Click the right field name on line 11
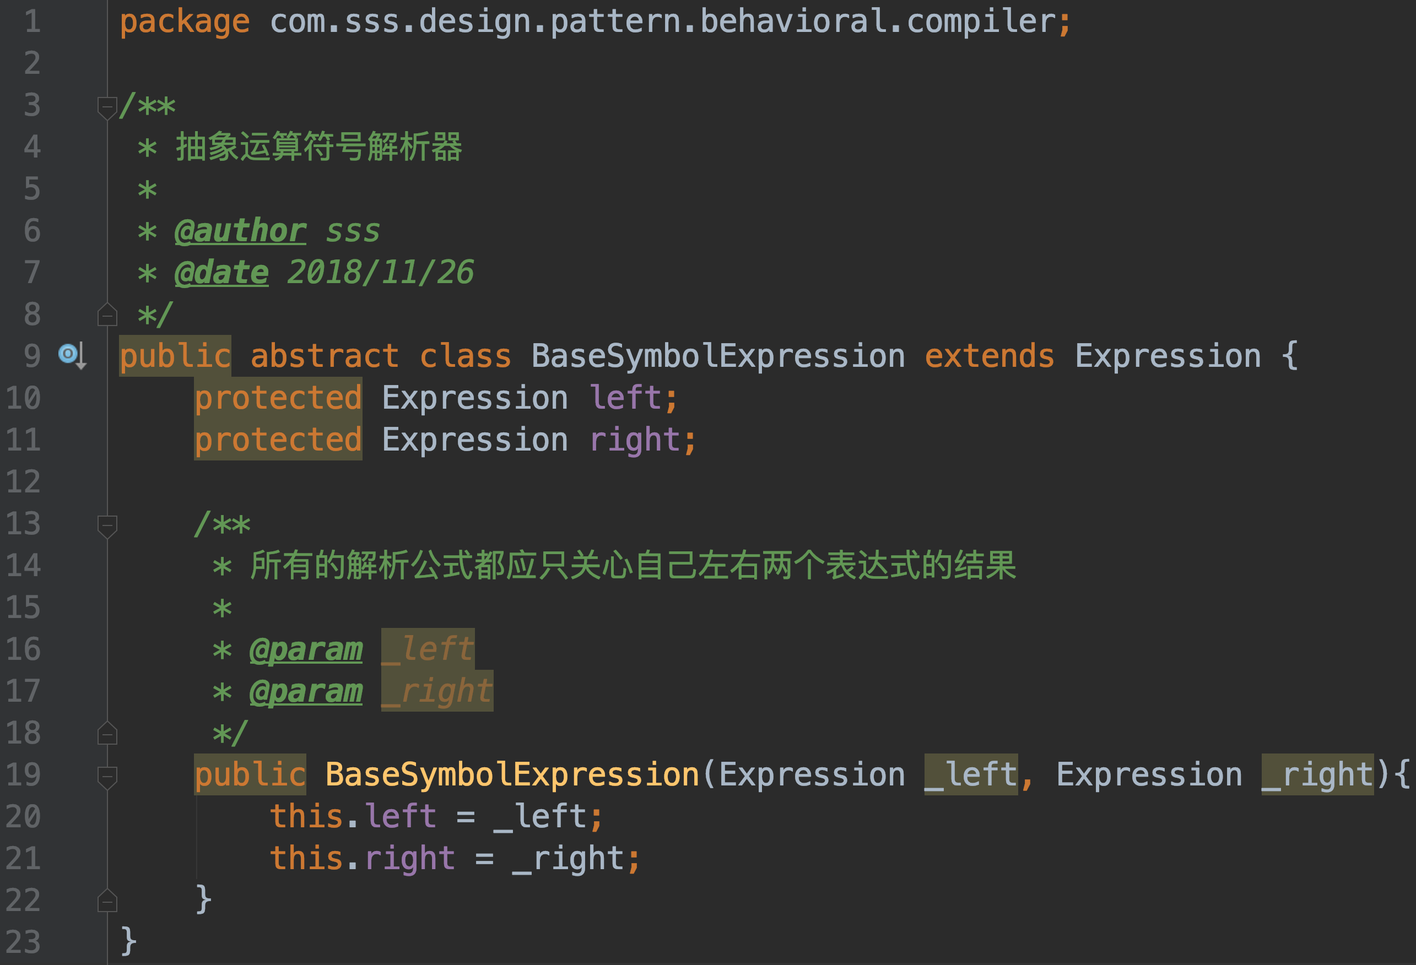 (634, 440)
